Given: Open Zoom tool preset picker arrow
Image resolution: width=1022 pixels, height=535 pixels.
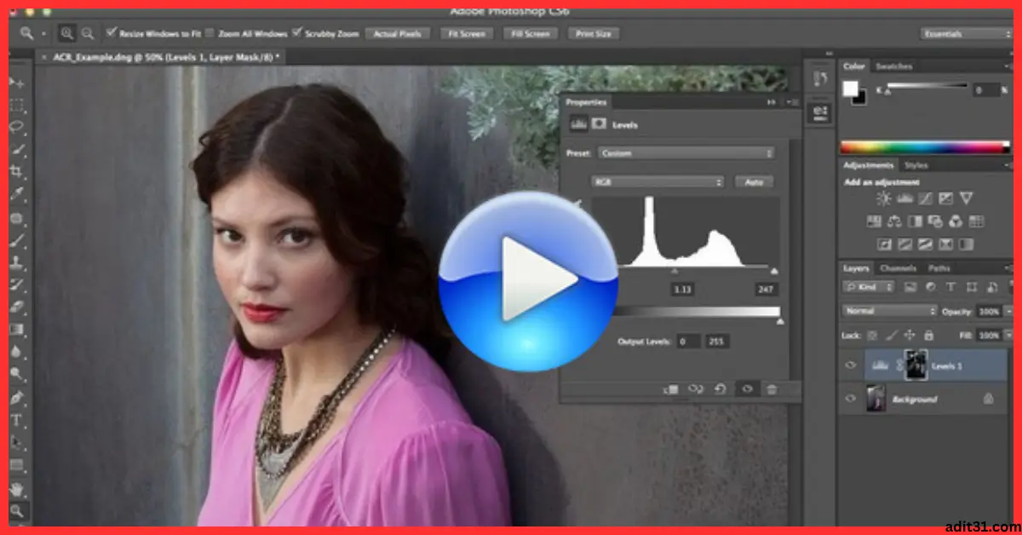Looking at the screenshot, I should [43, 33].
